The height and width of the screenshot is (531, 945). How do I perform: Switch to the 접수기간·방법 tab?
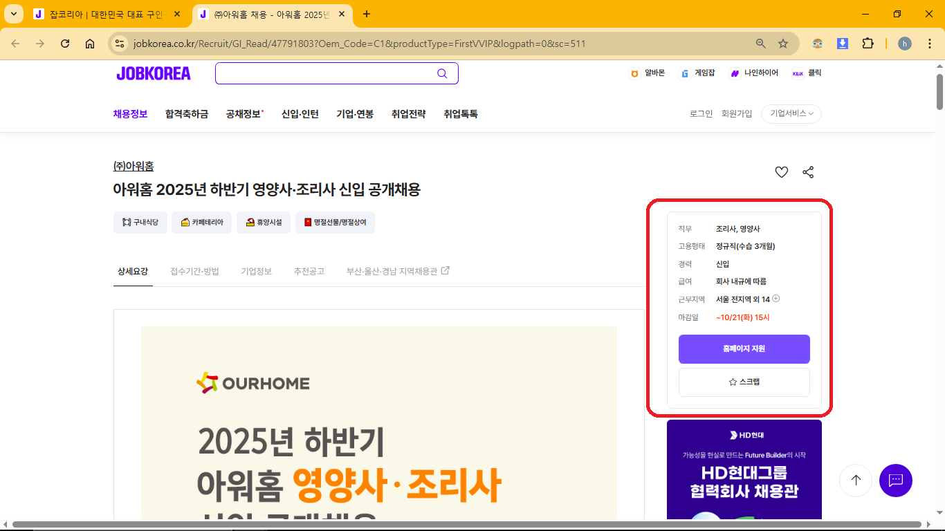pos(194,271)
